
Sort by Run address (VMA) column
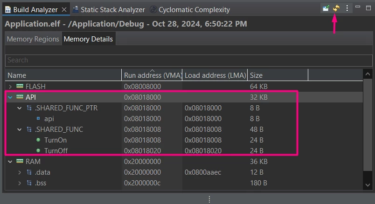(x=153, y=75)
